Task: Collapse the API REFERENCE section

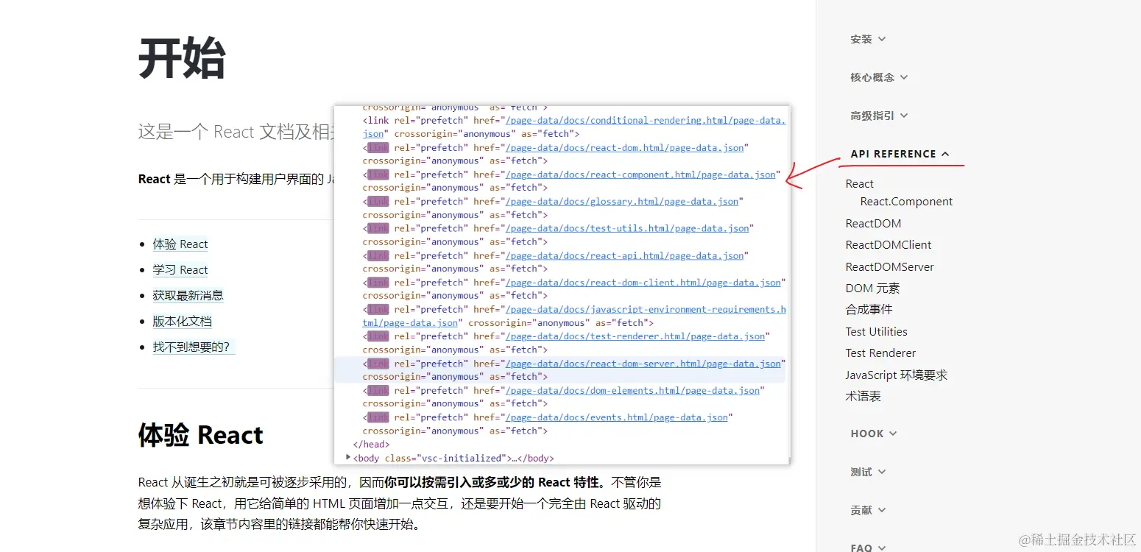Action: point(900,154)
